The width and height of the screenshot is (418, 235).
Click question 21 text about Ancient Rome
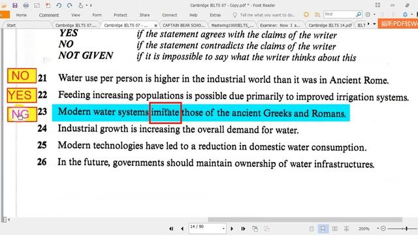pos(223,79)
